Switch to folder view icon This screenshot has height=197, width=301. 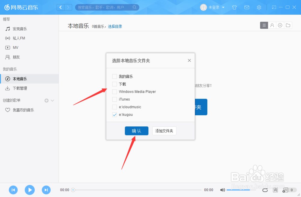(x=288, y=25)
